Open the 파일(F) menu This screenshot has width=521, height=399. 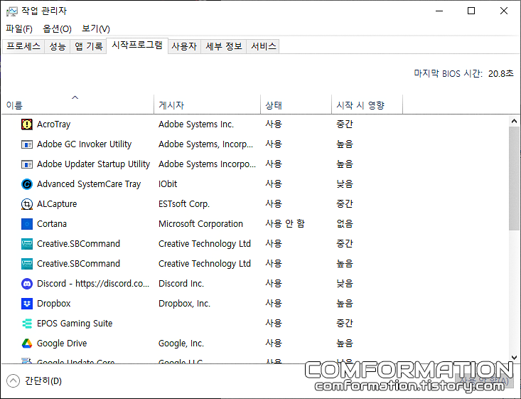pos(19,29)
